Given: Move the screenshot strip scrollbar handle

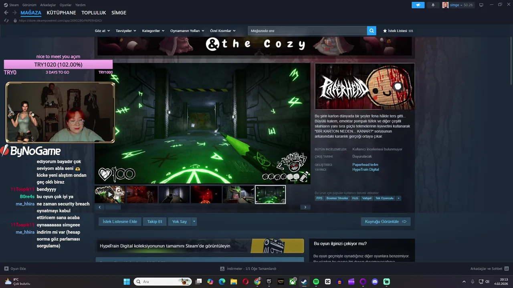Looking at the screenshot, I should tap(113, 207).
